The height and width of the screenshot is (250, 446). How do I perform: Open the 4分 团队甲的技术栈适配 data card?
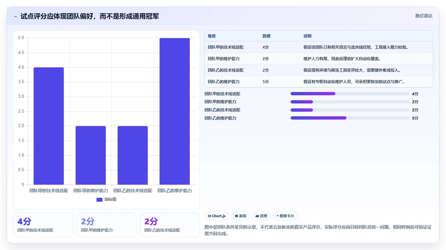[x=43, y=225]
